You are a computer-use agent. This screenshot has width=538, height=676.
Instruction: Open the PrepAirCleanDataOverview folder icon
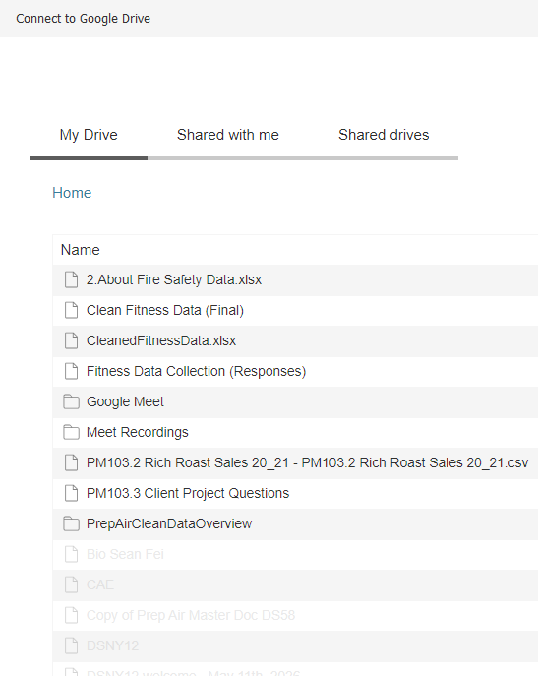[71, 523]
